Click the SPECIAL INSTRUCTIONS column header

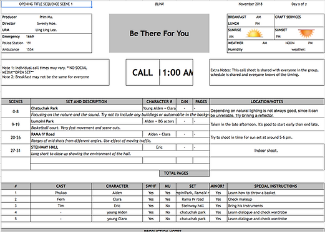[x=276, y=186]
